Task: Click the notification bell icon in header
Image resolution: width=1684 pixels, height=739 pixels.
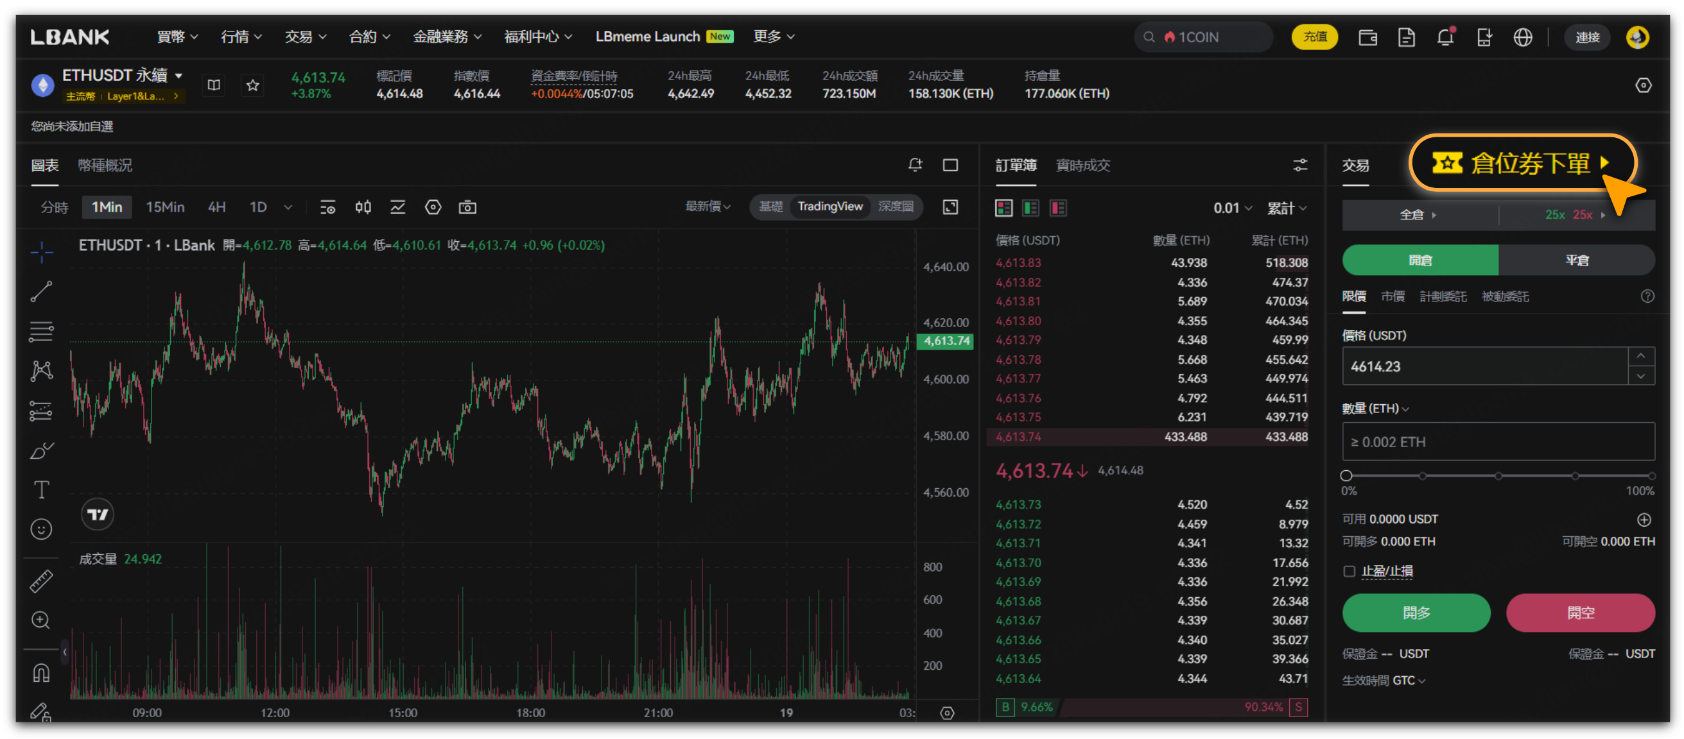Action: click(x=1445, y=37)
